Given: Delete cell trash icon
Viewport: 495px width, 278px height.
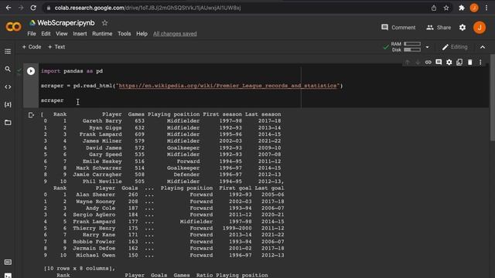Looking at the screenshot, I should [x=470, y=63].
